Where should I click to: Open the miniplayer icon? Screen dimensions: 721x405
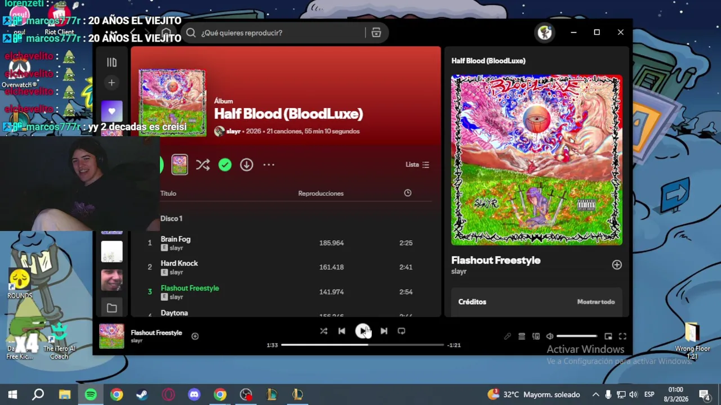[x=608, y=336]
